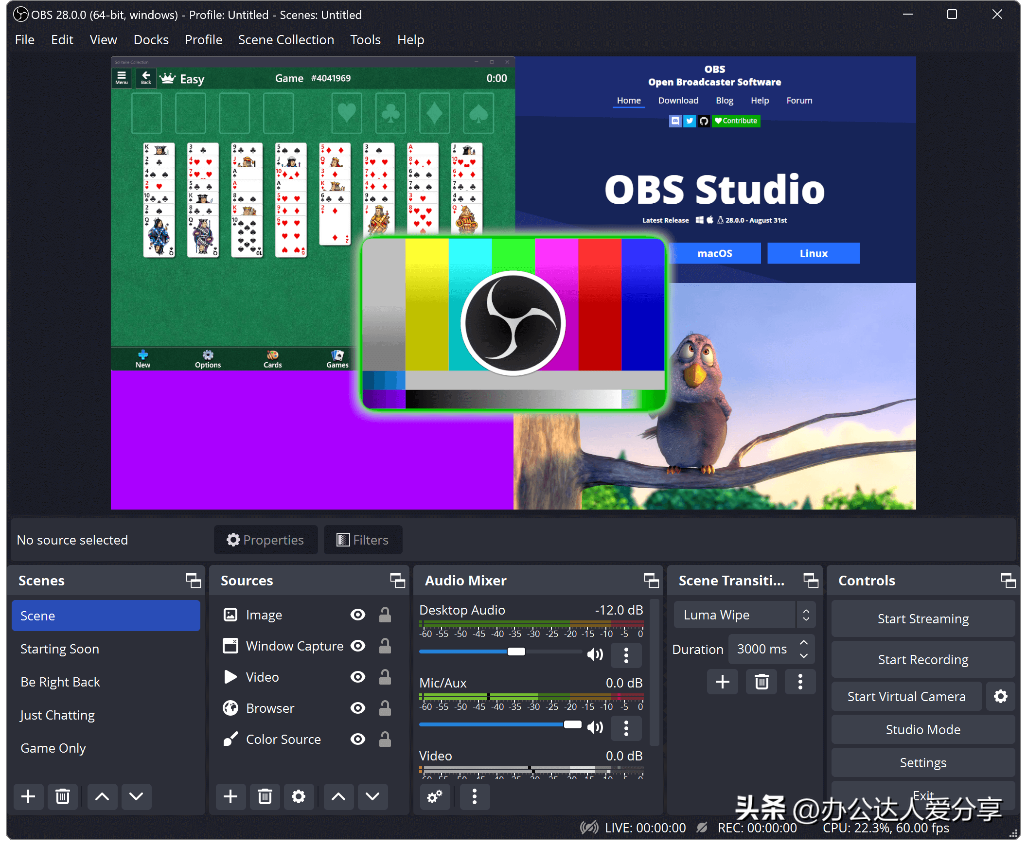
Task: Open the Tools menu
Action: [x=364, y=39]
